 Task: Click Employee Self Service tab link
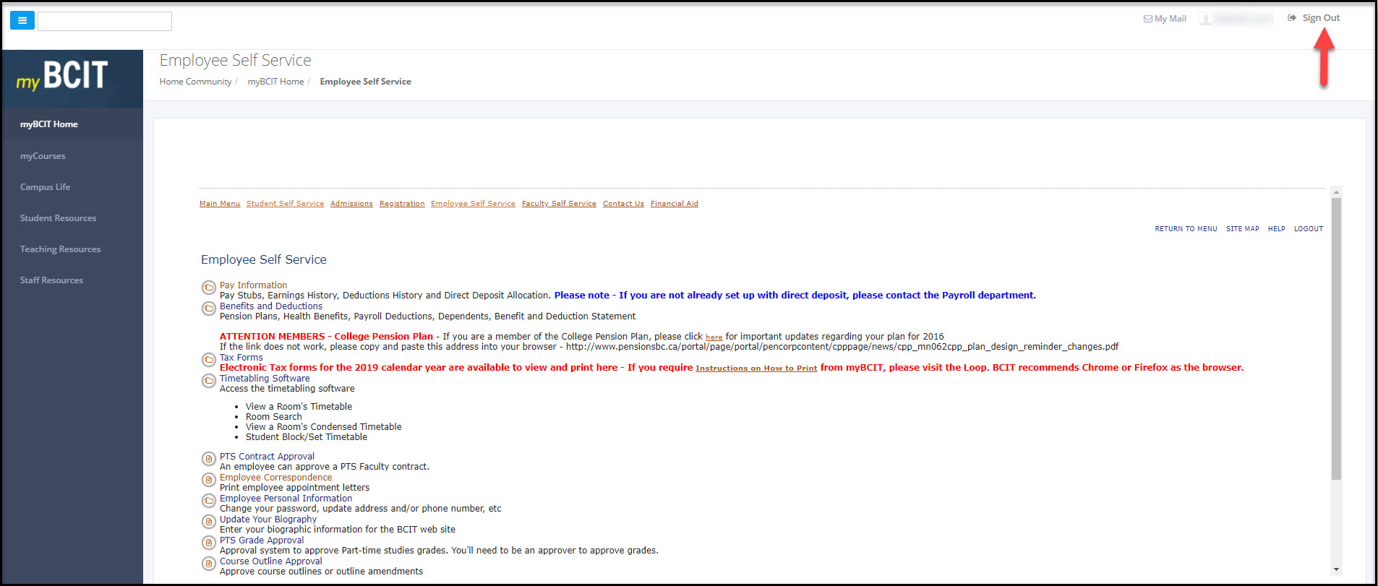pyautogui.click(x=473, y=204)
